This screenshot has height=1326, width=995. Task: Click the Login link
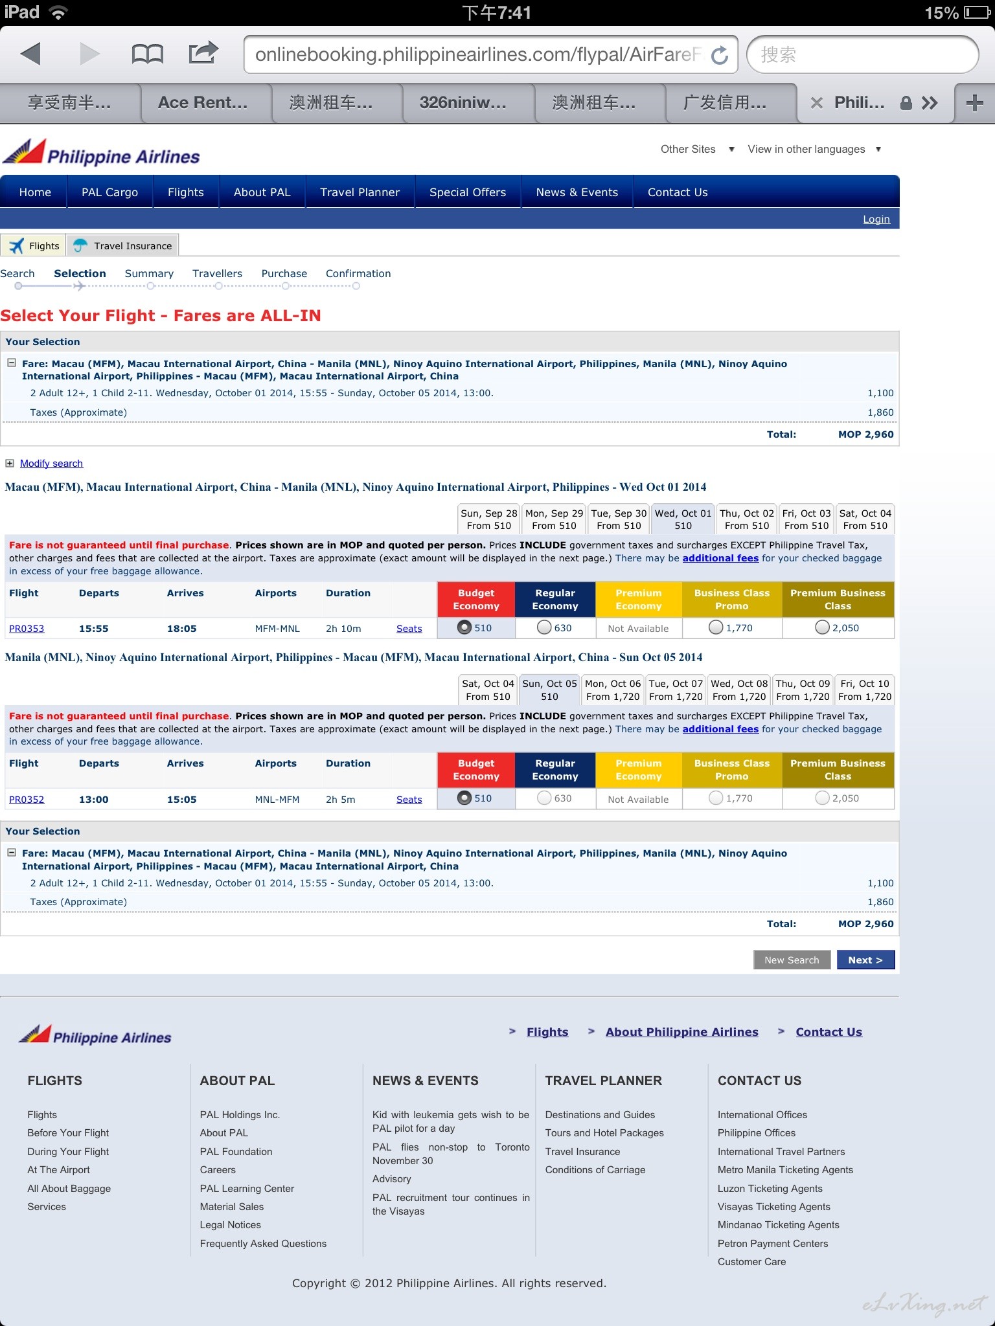pos(876,219)
